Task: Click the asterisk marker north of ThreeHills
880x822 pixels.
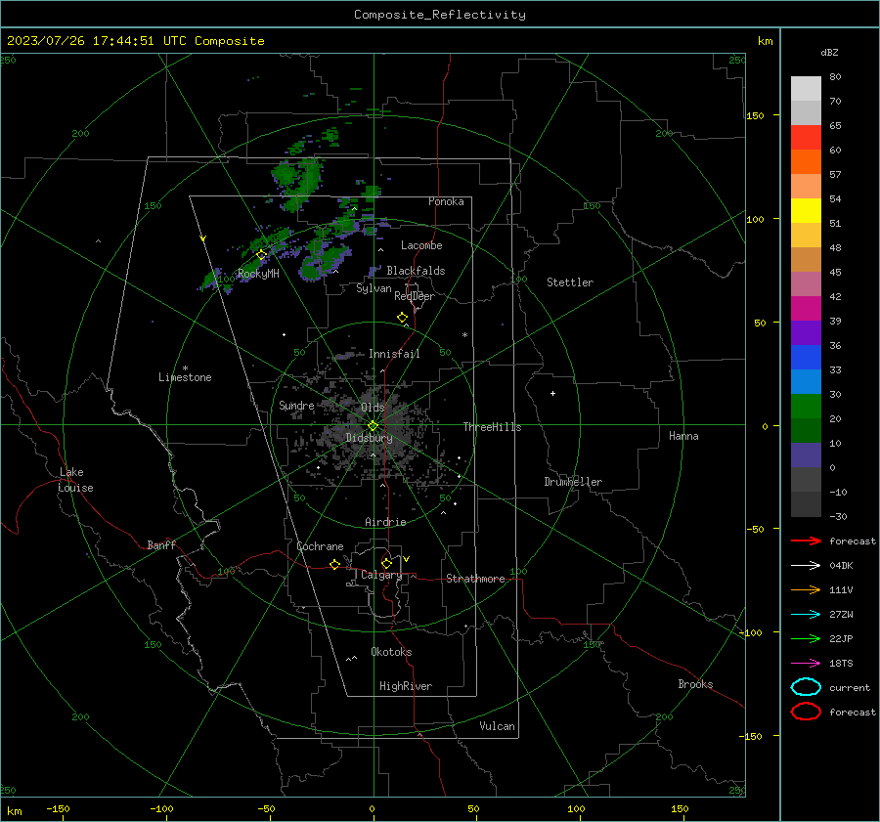Action: (464, 335)
